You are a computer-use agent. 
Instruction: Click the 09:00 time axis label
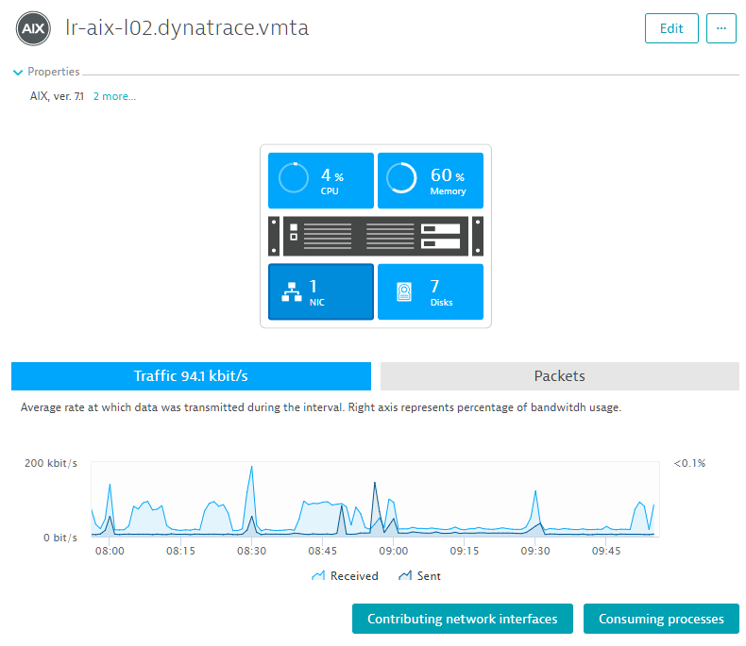(394, 551)
